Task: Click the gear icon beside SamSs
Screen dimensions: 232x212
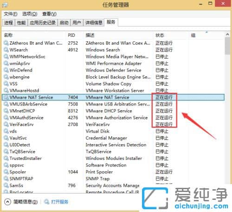Action: pyautogui.click(x=6, y=185)
